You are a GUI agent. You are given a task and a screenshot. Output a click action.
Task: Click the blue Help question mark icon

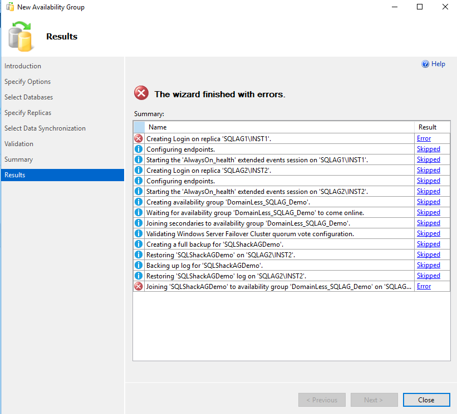[426, 64]
